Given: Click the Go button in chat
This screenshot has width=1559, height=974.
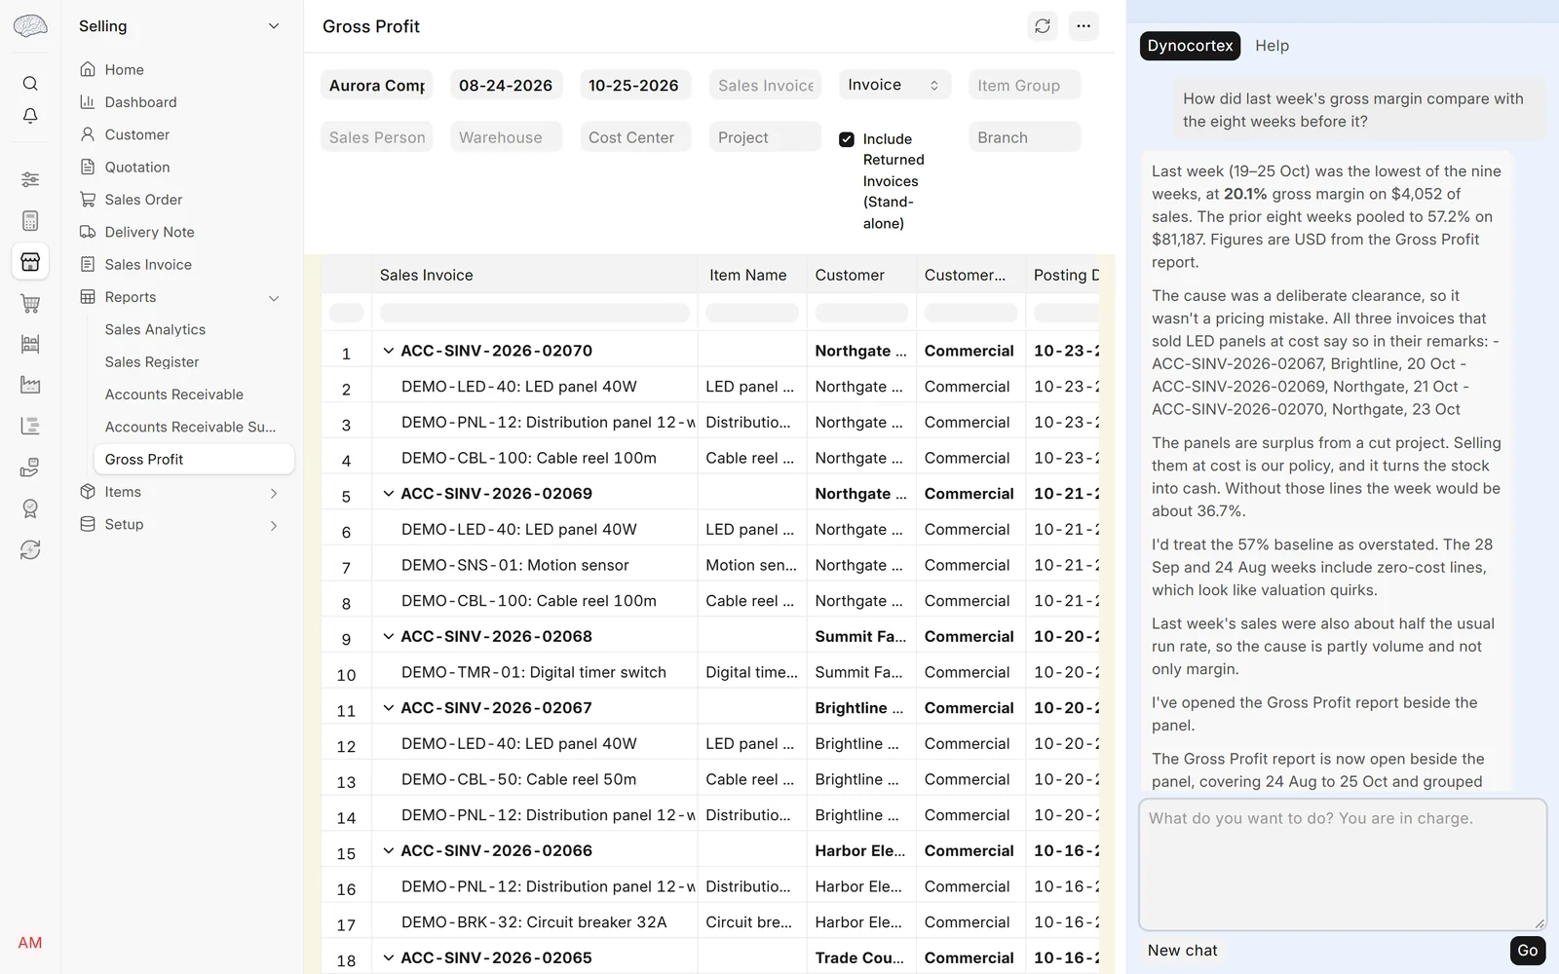Looking at the screenshot, I should tap(1527, 951).
